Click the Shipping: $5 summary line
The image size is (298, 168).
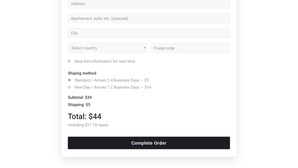(79, 105)
